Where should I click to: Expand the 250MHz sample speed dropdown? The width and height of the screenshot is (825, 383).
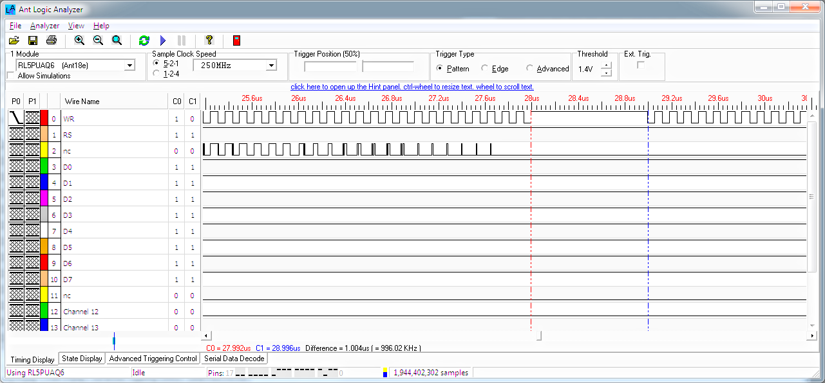271,66
